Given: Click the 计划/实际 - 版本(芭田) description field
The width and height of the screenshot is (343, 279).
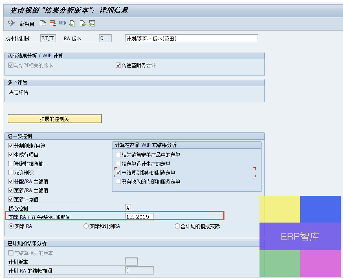Looking at the screenshot, I should pos(191,39).
